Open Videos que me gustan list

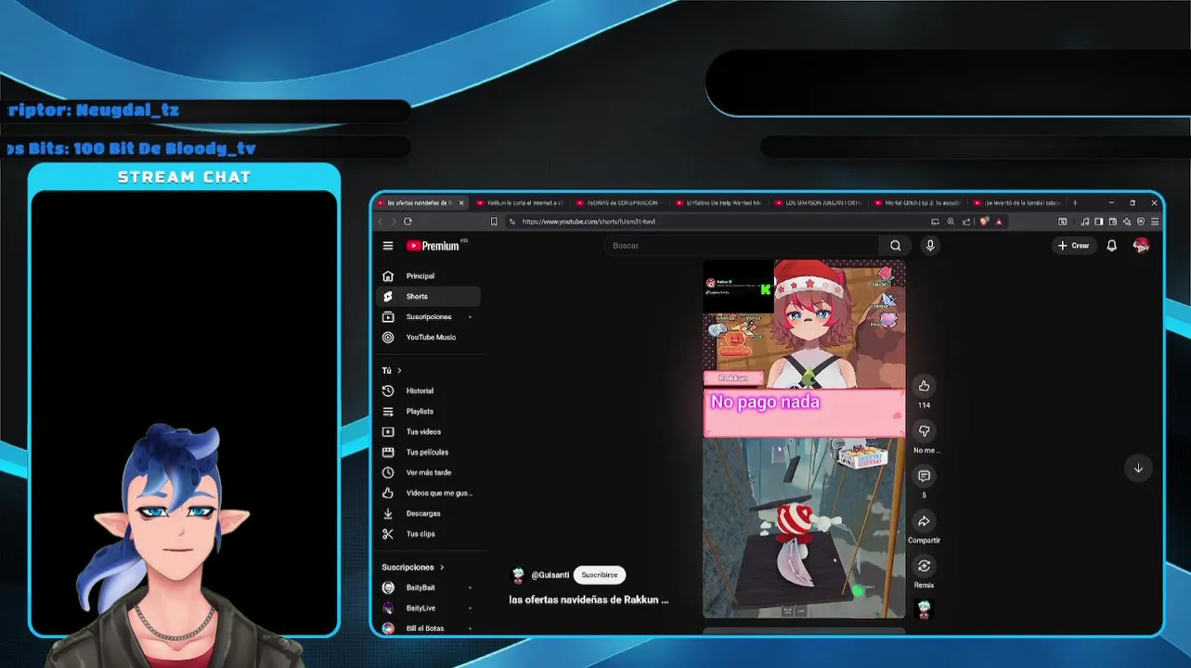click(428, 493)
